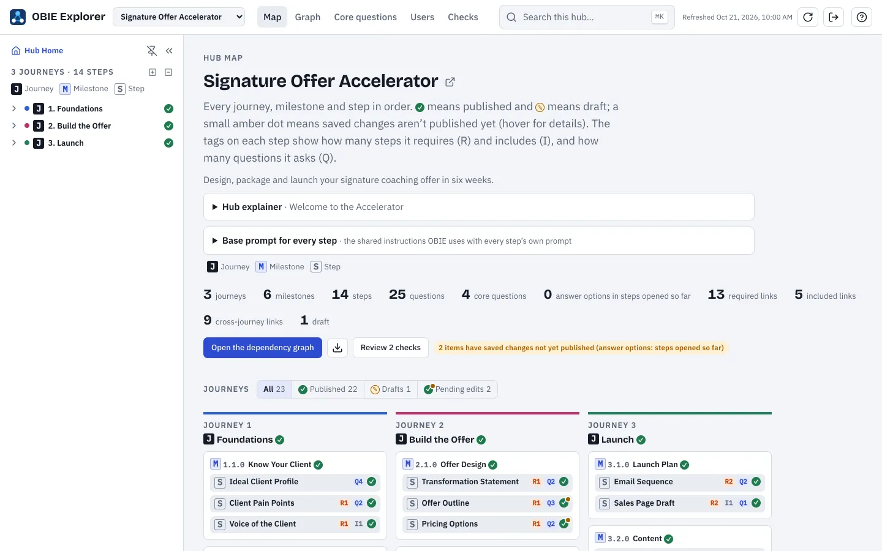The width and height of the screenshot is (882, 551).
Task: Filter to Drafts 1 item
Action: point(391,389)
